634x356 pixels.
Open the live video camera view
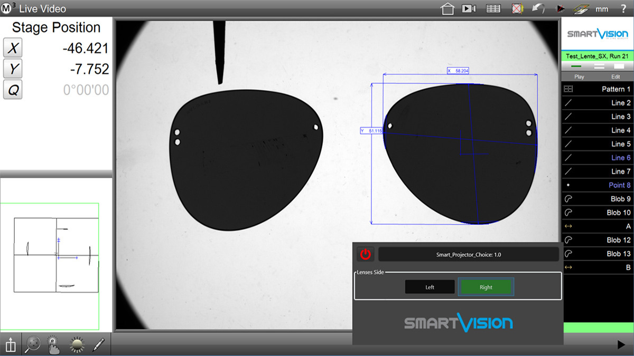point(469,8)
